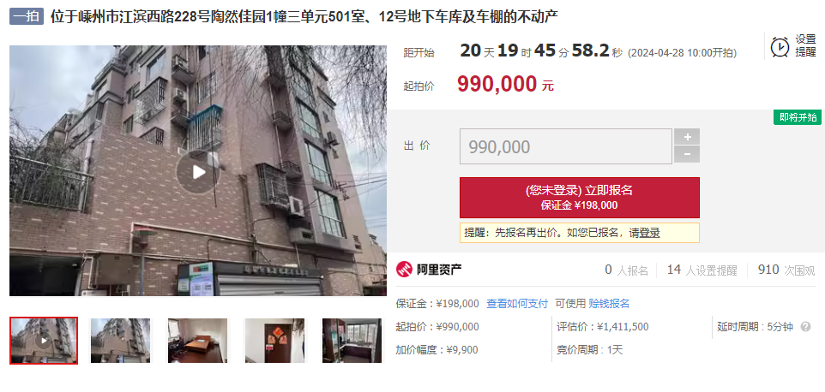This screenshot has width=825, height=392.
Task: Click the play icon on the first thumbnail
Action: point(44,341)
